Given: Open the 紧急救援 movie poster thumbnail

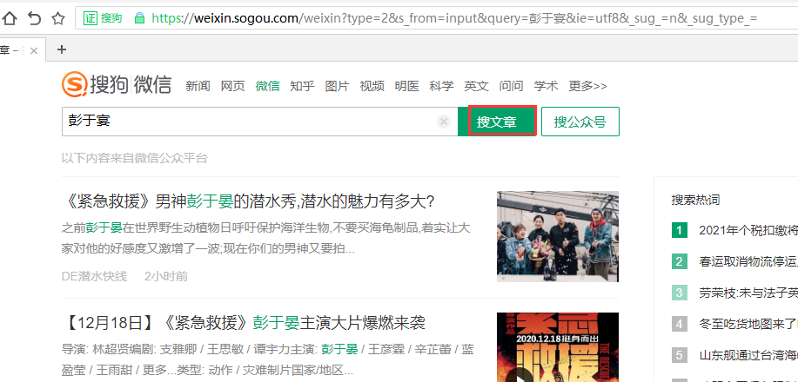Looking at the screenshot, I should tap(558, 347).
